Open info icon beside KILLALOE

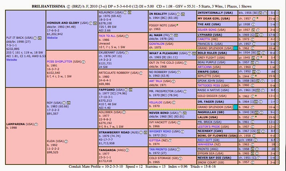[174, 102]
